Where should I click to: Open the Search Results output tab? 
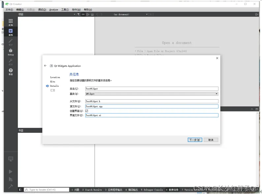point(92,190)
